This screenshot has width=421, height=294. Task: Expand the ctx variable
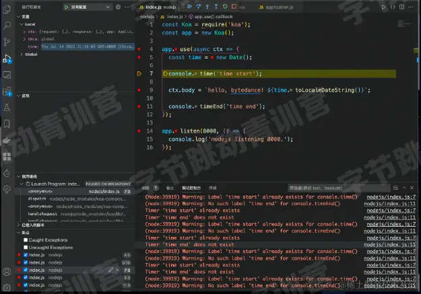(x=24, y=32)
